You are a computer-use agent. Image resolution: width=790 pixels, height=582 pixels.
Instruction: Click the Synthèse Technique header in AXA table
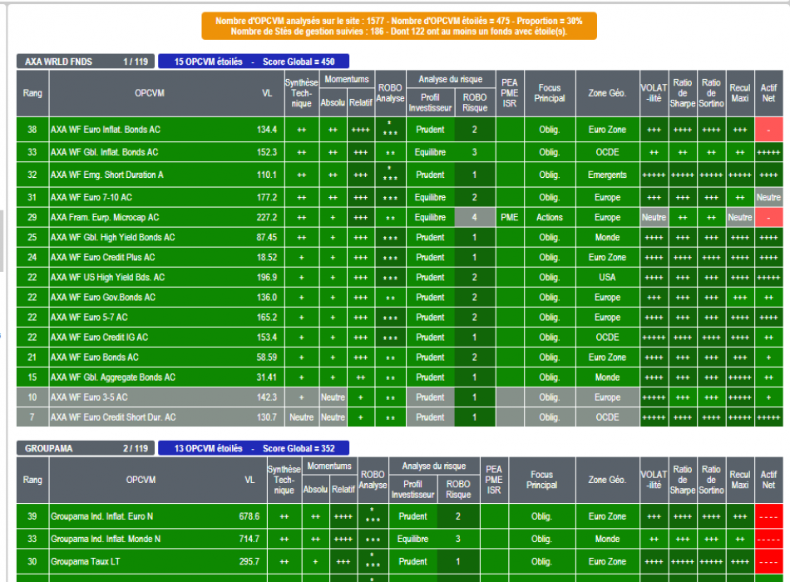[x=301, y=93]
